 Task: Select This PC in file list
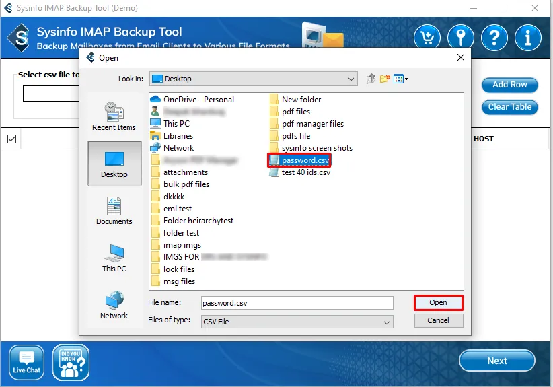(x=170, y=123)
